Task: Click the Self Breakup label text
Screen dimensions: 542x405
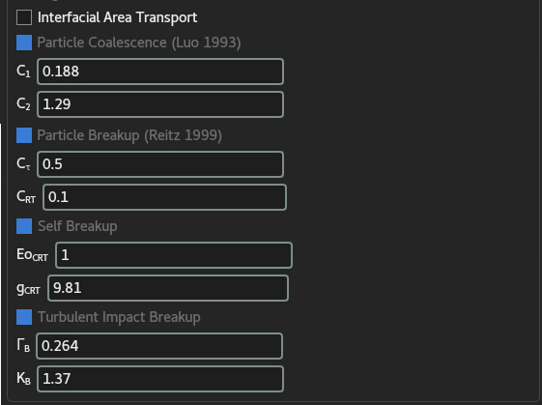Action: [77, 226]
